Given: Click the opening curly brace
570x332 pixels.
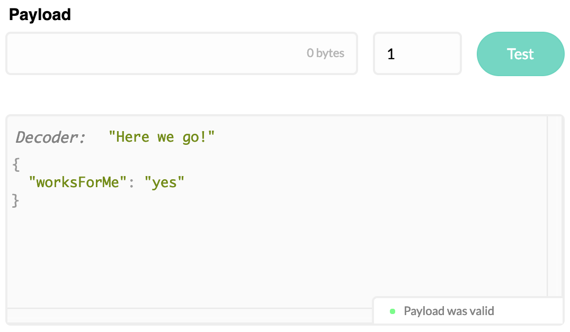Looking at the screenshot, I should 16,164.
